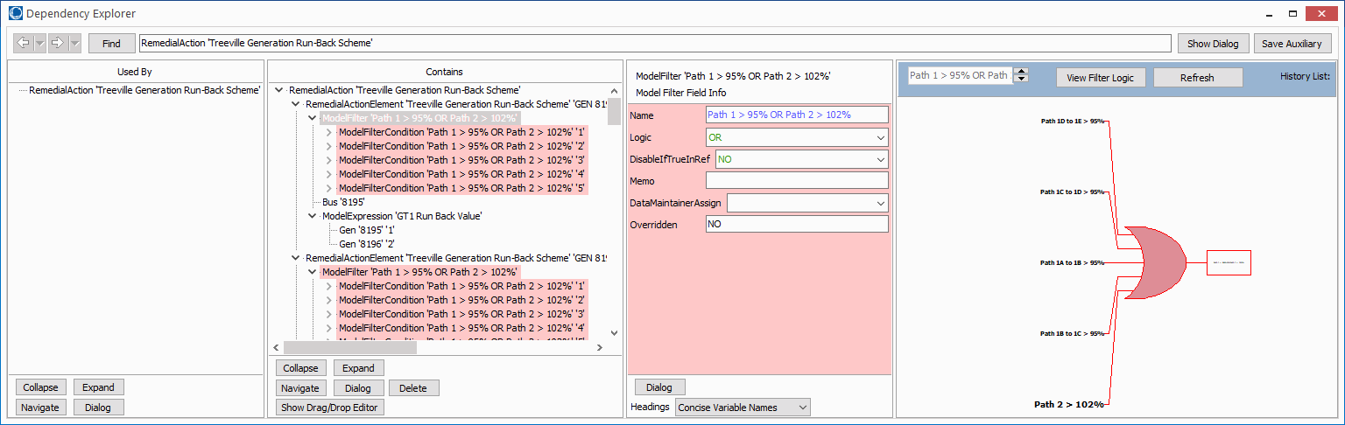This screenshot has width=1345, height=425.
Task: Select the 'Path 2 > 102%' diagram label
Action: [x=1068, y=404]
